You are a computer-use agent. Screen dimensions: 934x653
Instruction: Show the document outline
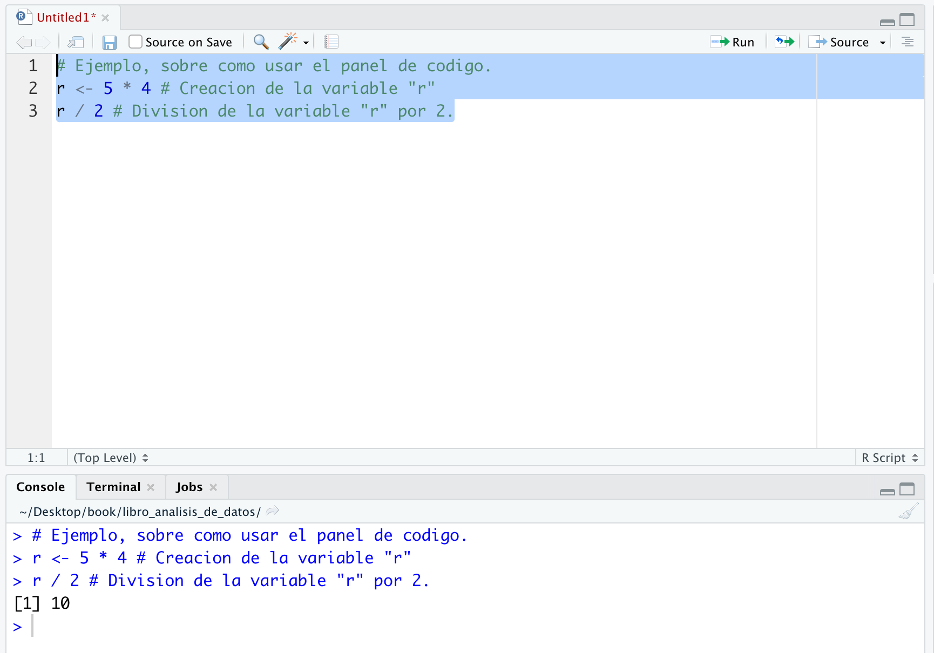click(x=908, y=42)
